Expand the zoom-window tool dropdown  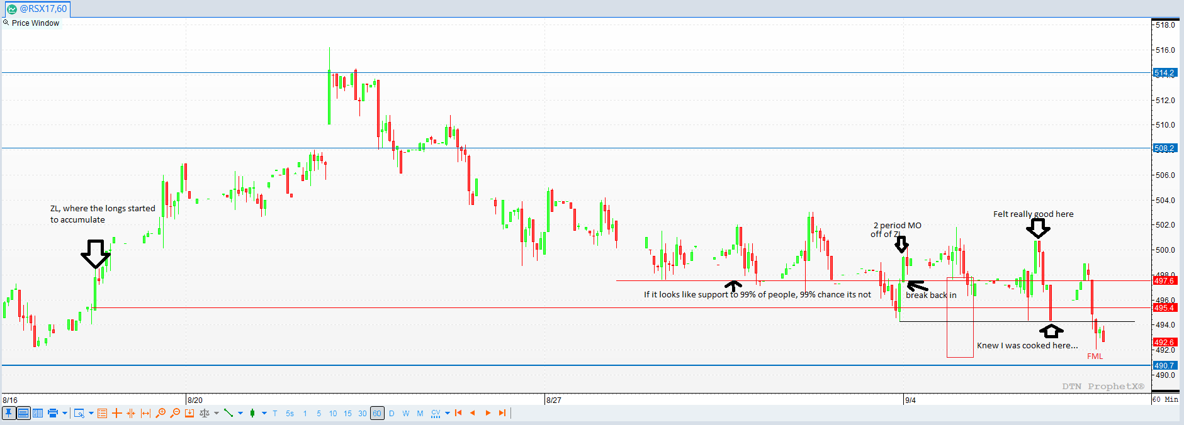[91, 413]
